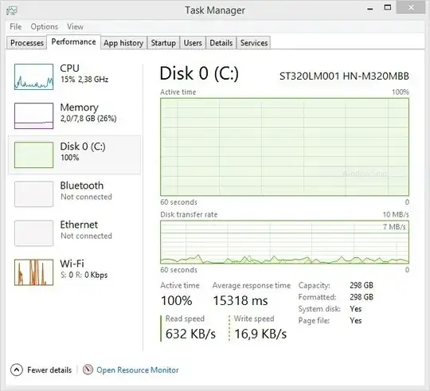The image size is (430, 391).
Task: Go to the App history tab
Action: 123,43
